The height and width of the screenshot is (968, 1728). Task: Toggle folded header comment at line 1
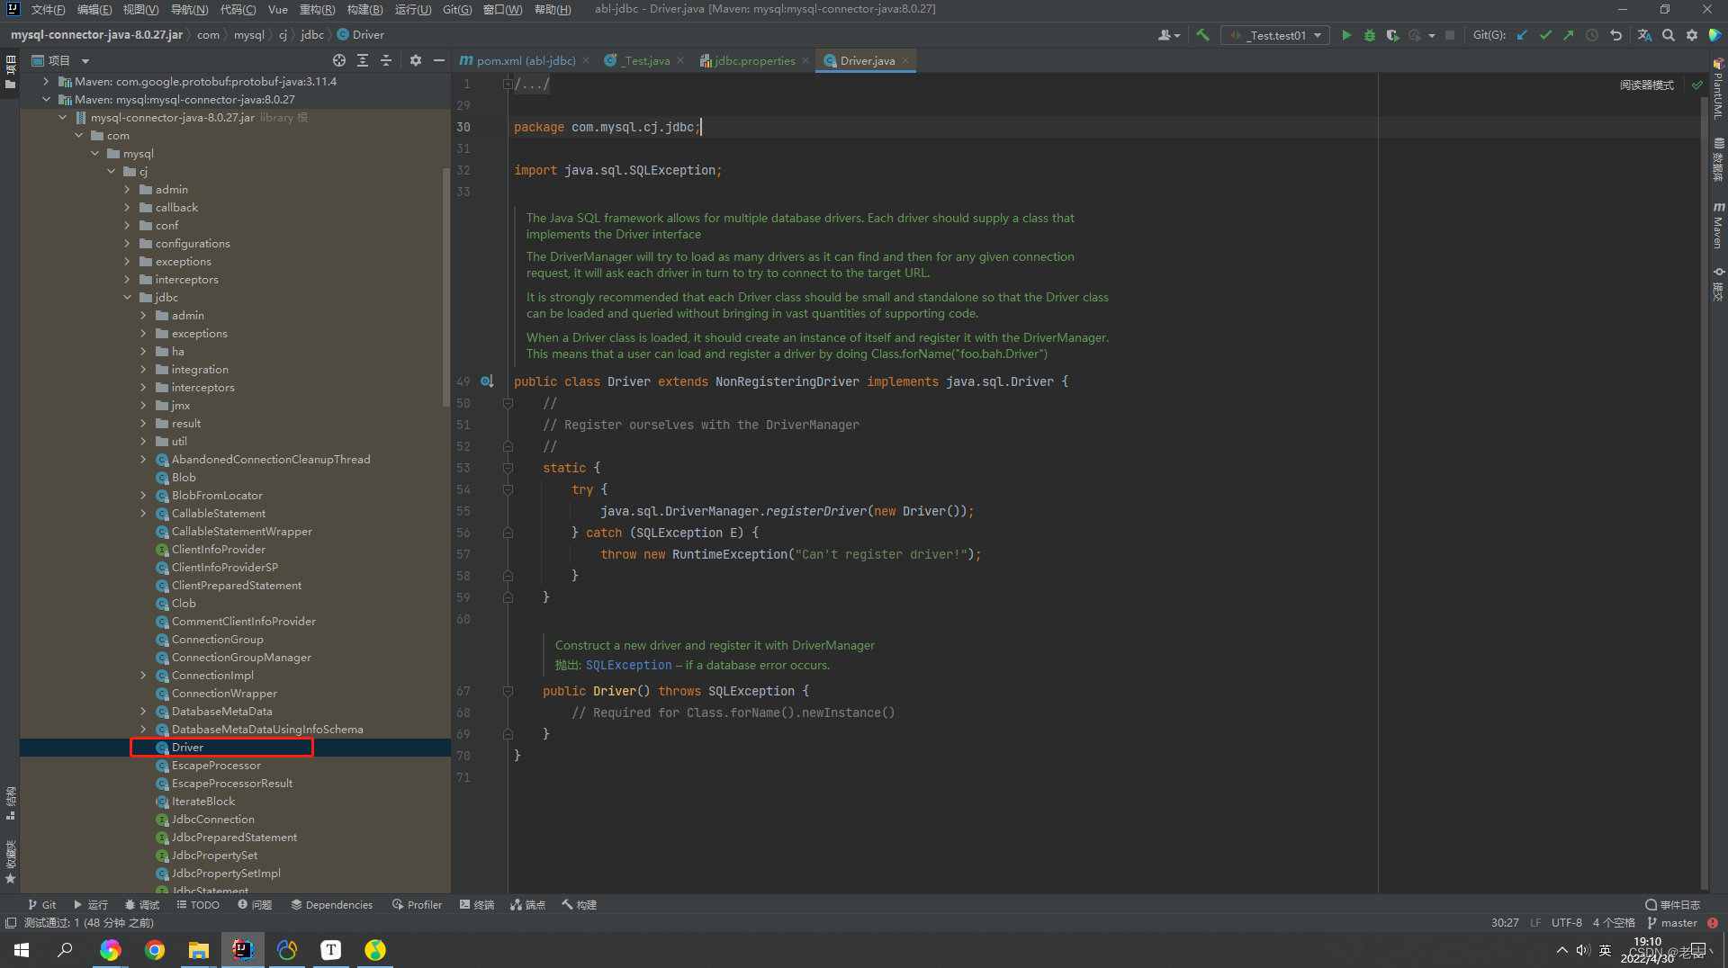pyautogui.click(x=508, y=84)
